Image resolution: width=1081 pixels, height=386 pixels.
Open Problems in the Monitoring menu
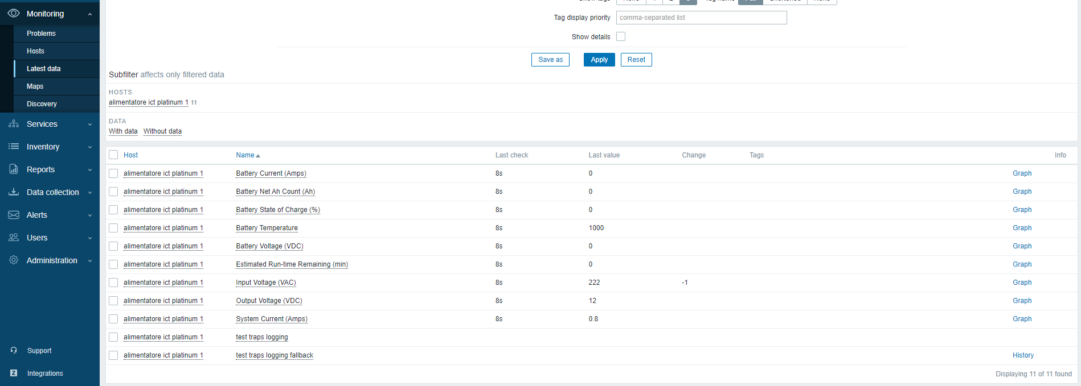pyautogui.click(x=56, y=34)
